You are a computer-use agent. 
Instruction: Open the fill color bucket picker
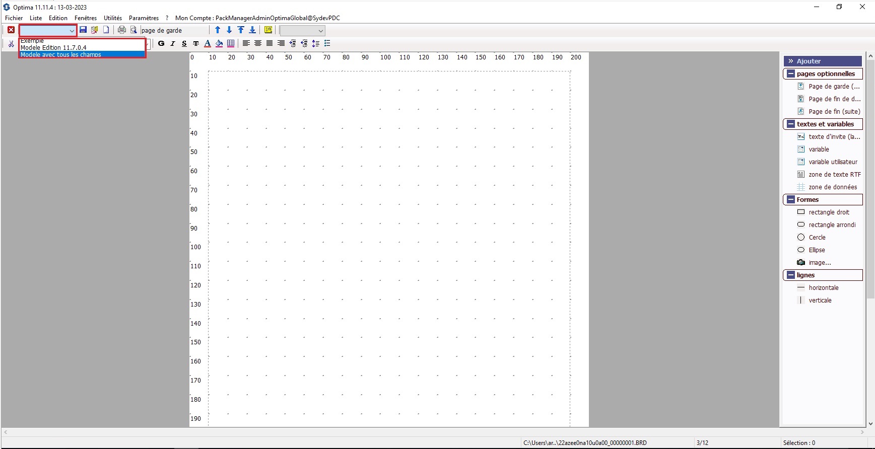pos(219,44)
